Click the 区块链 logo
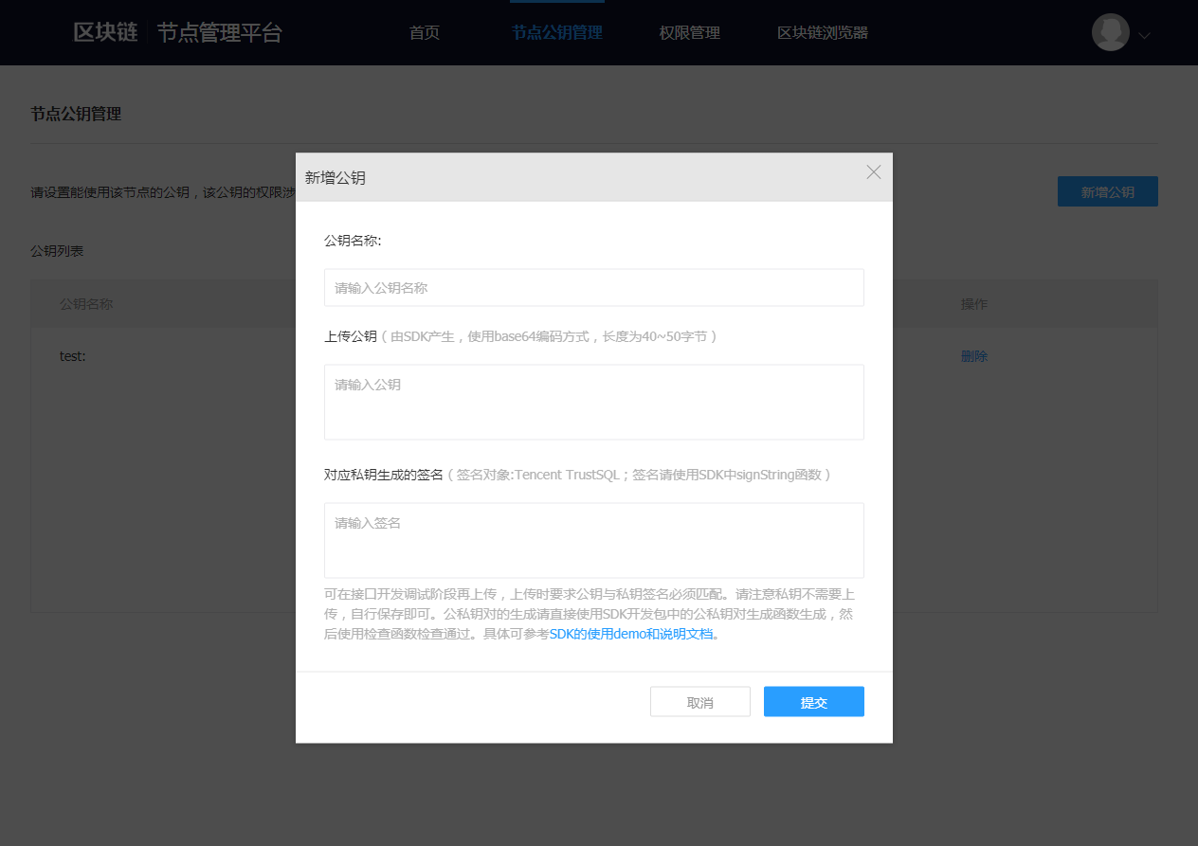 [104, 31]
